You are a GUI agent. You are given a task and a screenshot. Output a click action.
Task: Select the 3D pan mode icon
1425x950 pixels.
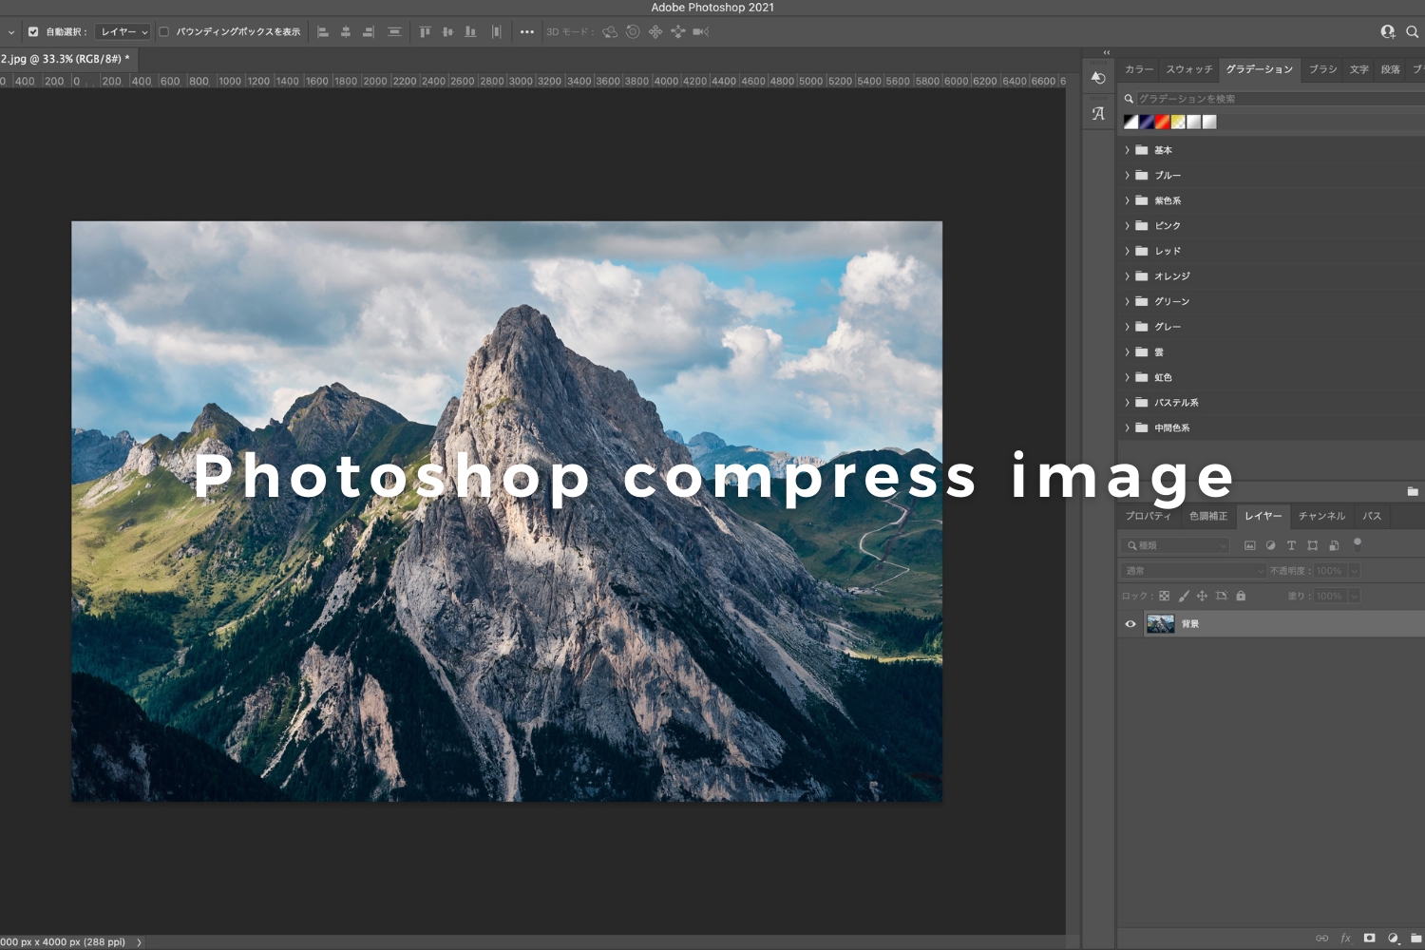(655, 32)
